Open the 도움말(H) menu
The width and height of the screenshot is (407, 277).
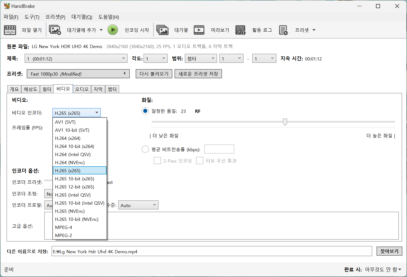point(108,17)
